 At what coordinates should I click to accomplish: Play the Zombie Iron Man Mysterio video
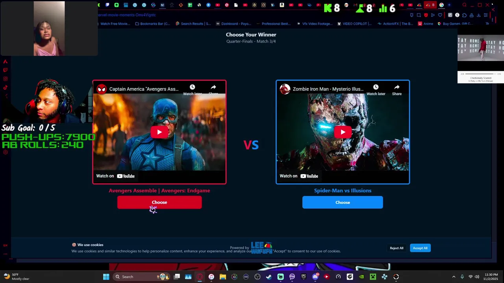point(343,132)
